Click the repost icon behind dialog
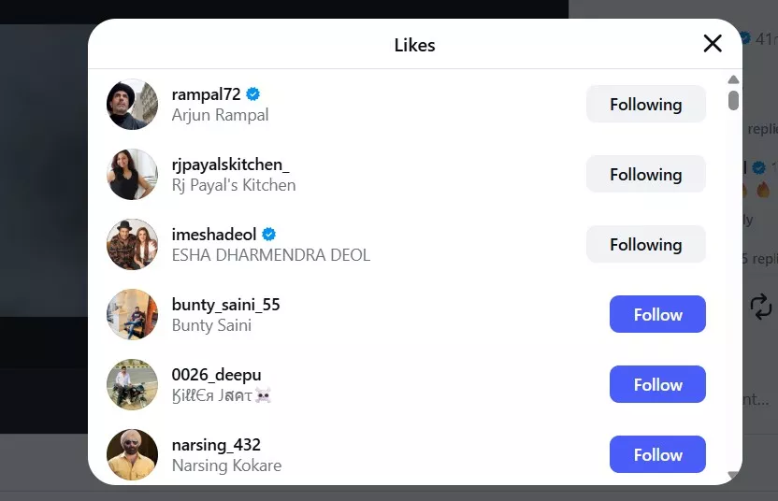 (x=761, y=306)
